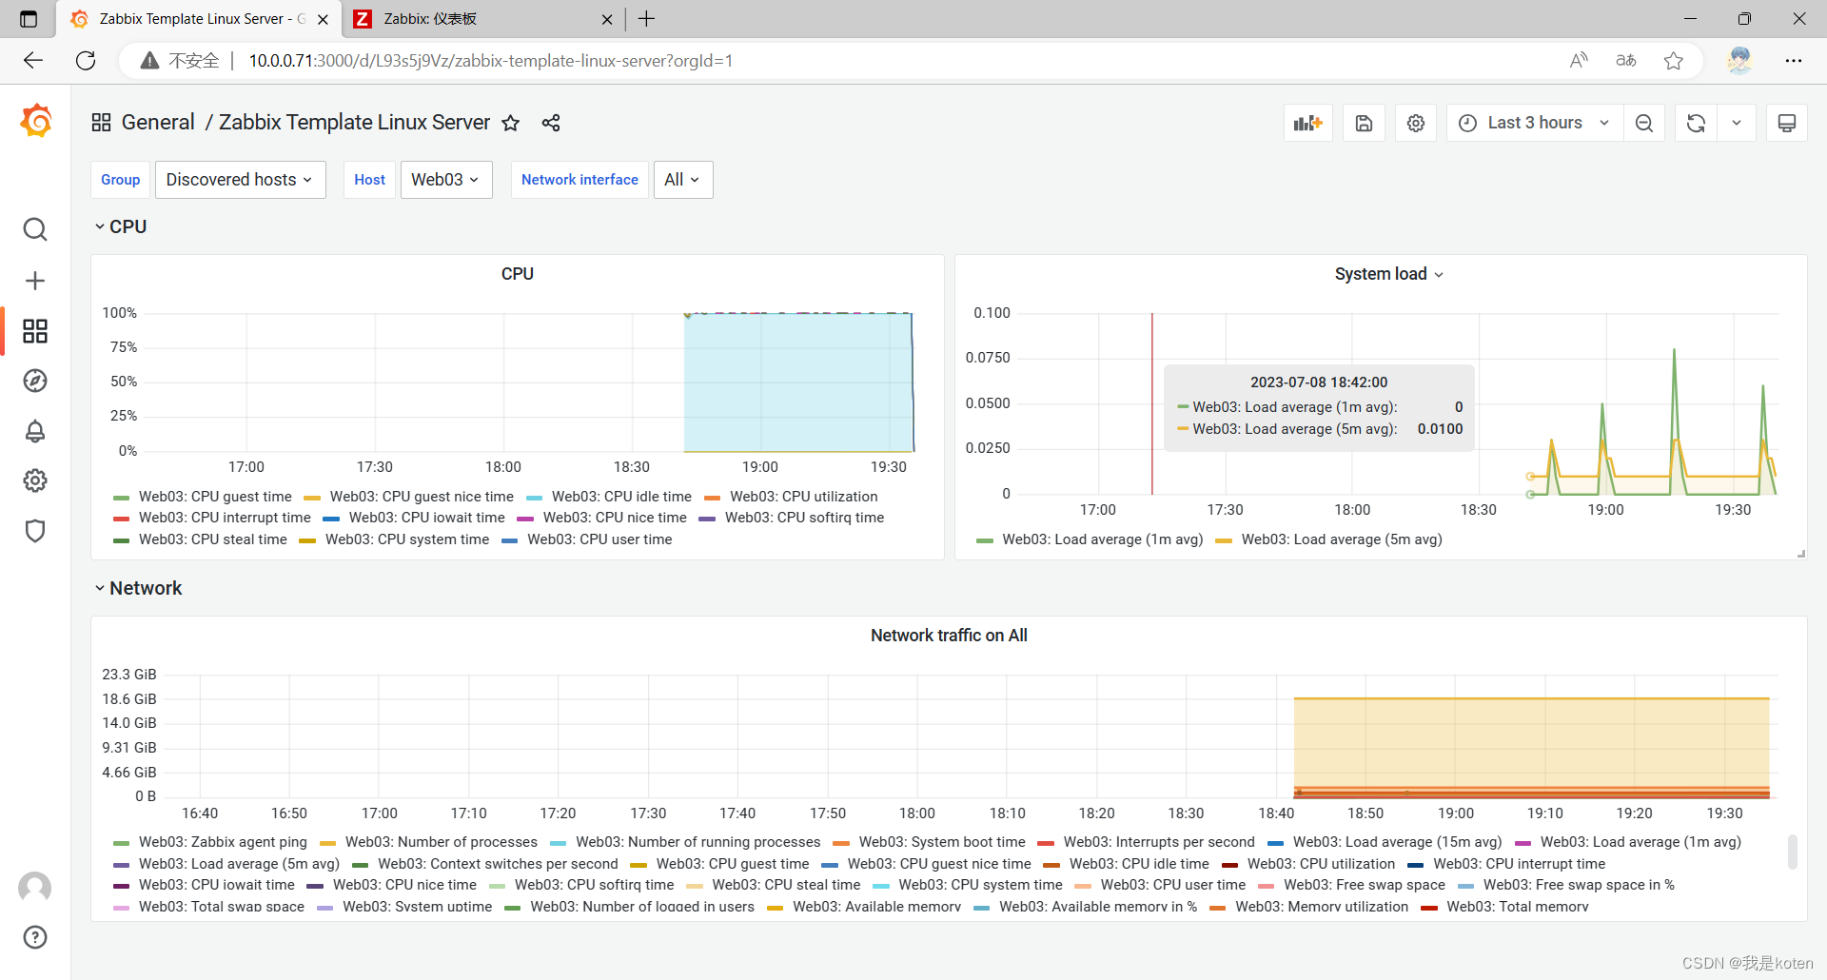Image resolution: width=1827 pixels, height=980 pixels.
Task: Click the 不安全 site security indicator
Action: pyautogui.click(x=181, y=61)
